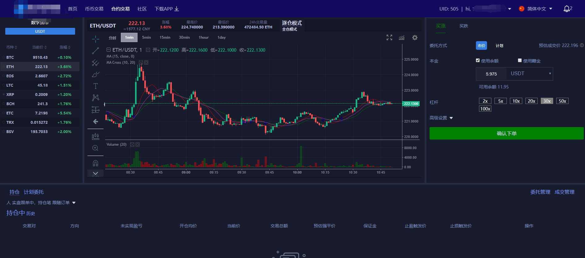
Task: Open chart settings gear
Action: tap(415, 37)
